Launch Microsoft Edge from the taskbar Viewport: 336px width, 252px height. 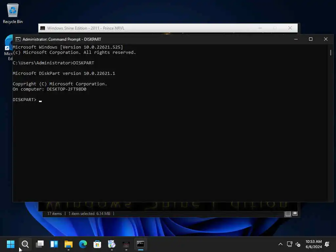pos(83,244)
